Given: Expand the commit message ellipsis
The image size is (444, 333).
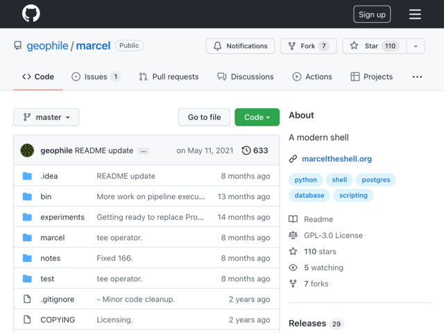Looking at the screenshot, I should [x=144, y=151].
